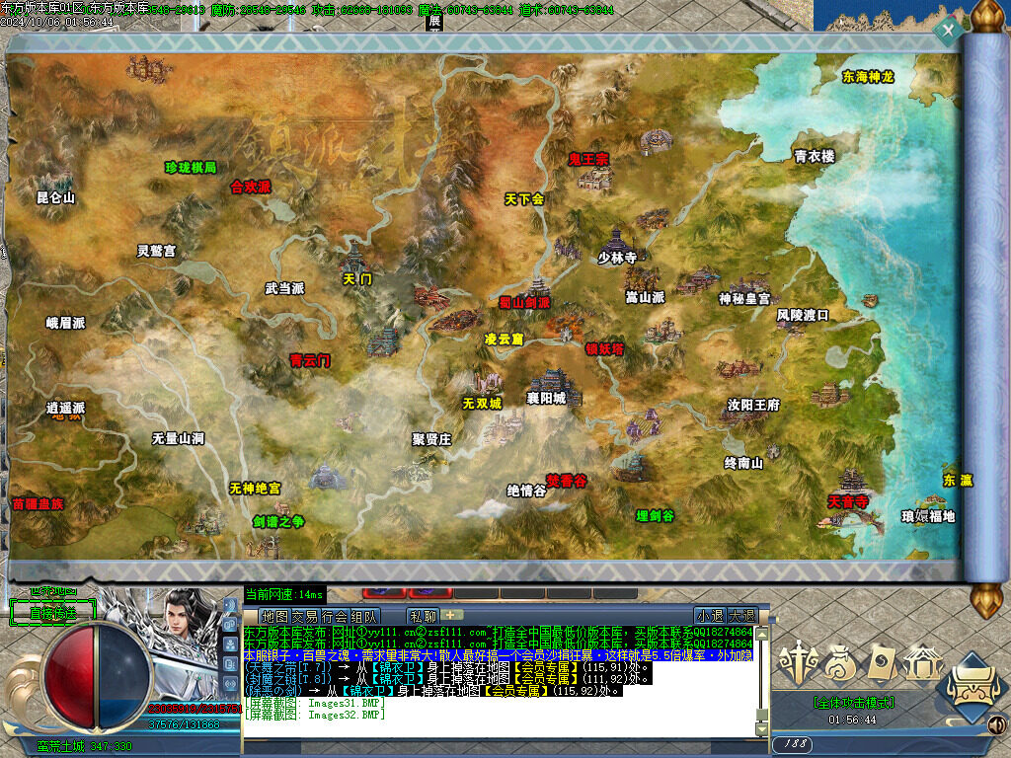The width and height of the screenshot is (1011, 758).
Task: Switch to the 私聊 chat tab
Action: point(423,617)
